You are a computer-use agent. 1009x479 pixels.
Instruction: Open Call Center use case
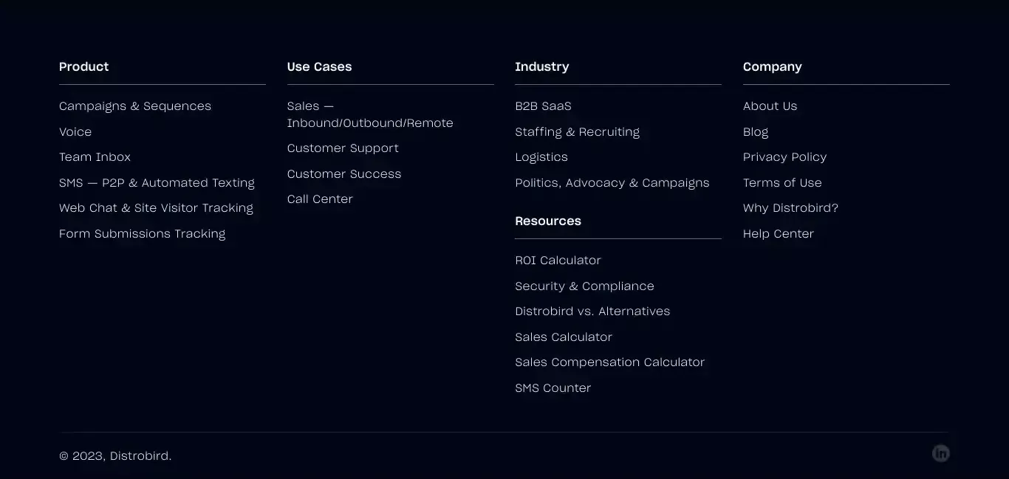tap(320, 199)
